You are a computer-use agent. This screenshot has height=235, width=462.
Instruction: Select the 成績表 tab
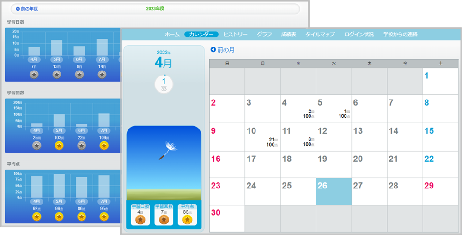click(289, 35)
